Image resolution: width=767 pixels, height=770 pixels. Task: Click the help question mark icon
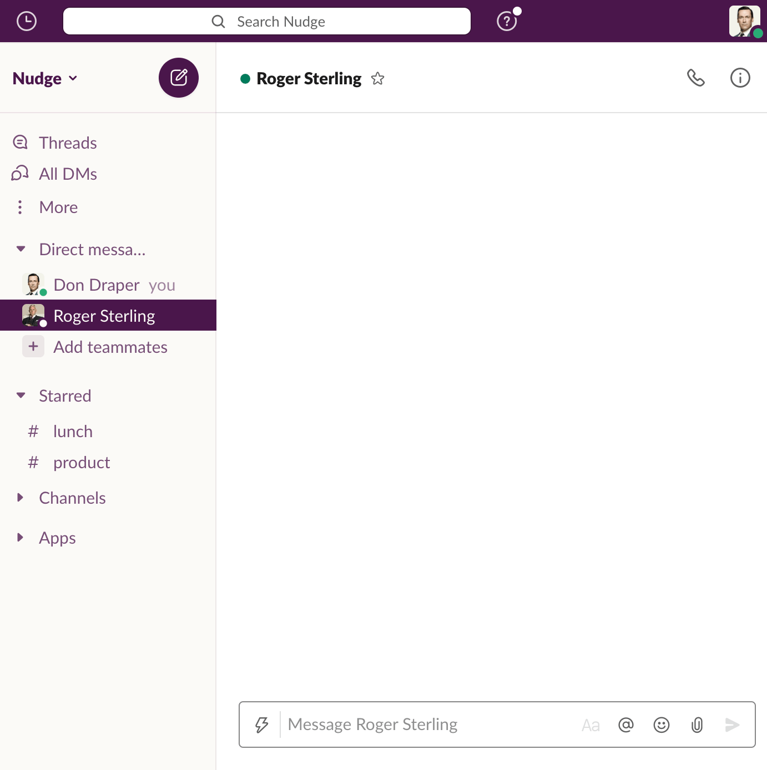click(506, 21)
